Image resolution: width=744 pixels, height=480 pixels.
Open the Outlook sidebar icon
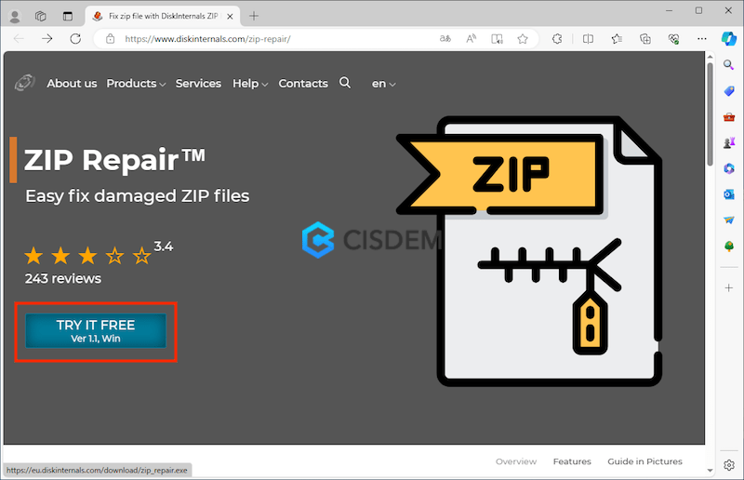[x=728, y=193]
